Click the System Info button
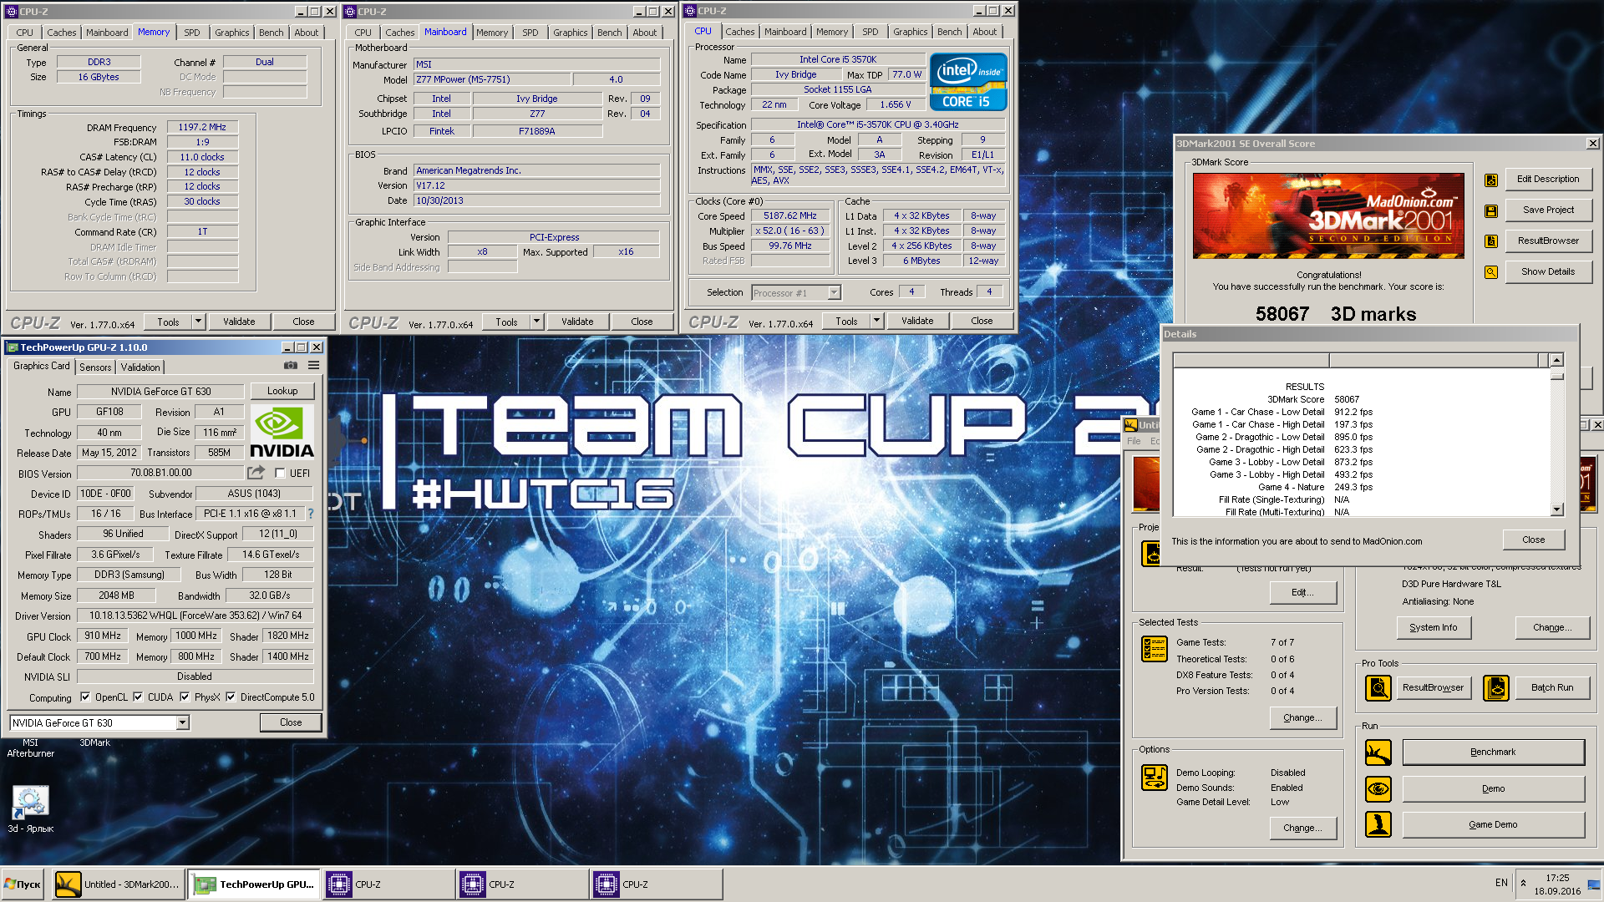Viewport: 1604px width, 902px height. point(1434,628)
